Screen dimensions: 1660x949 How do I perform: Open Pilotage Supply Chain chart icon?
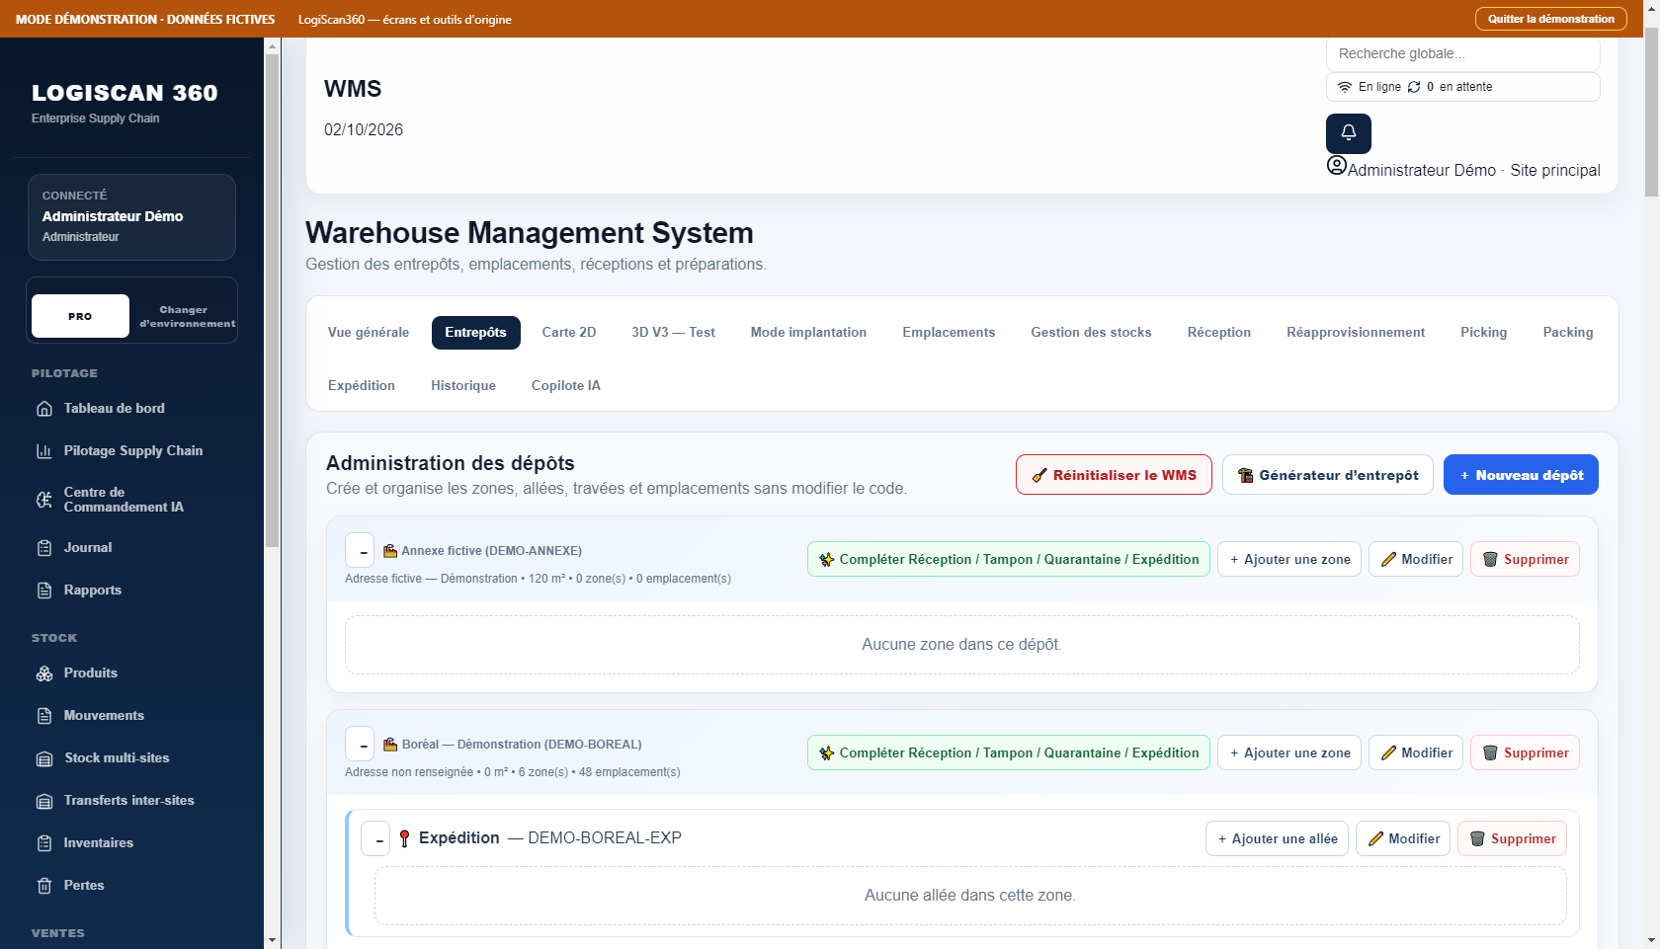pos(44,451)
